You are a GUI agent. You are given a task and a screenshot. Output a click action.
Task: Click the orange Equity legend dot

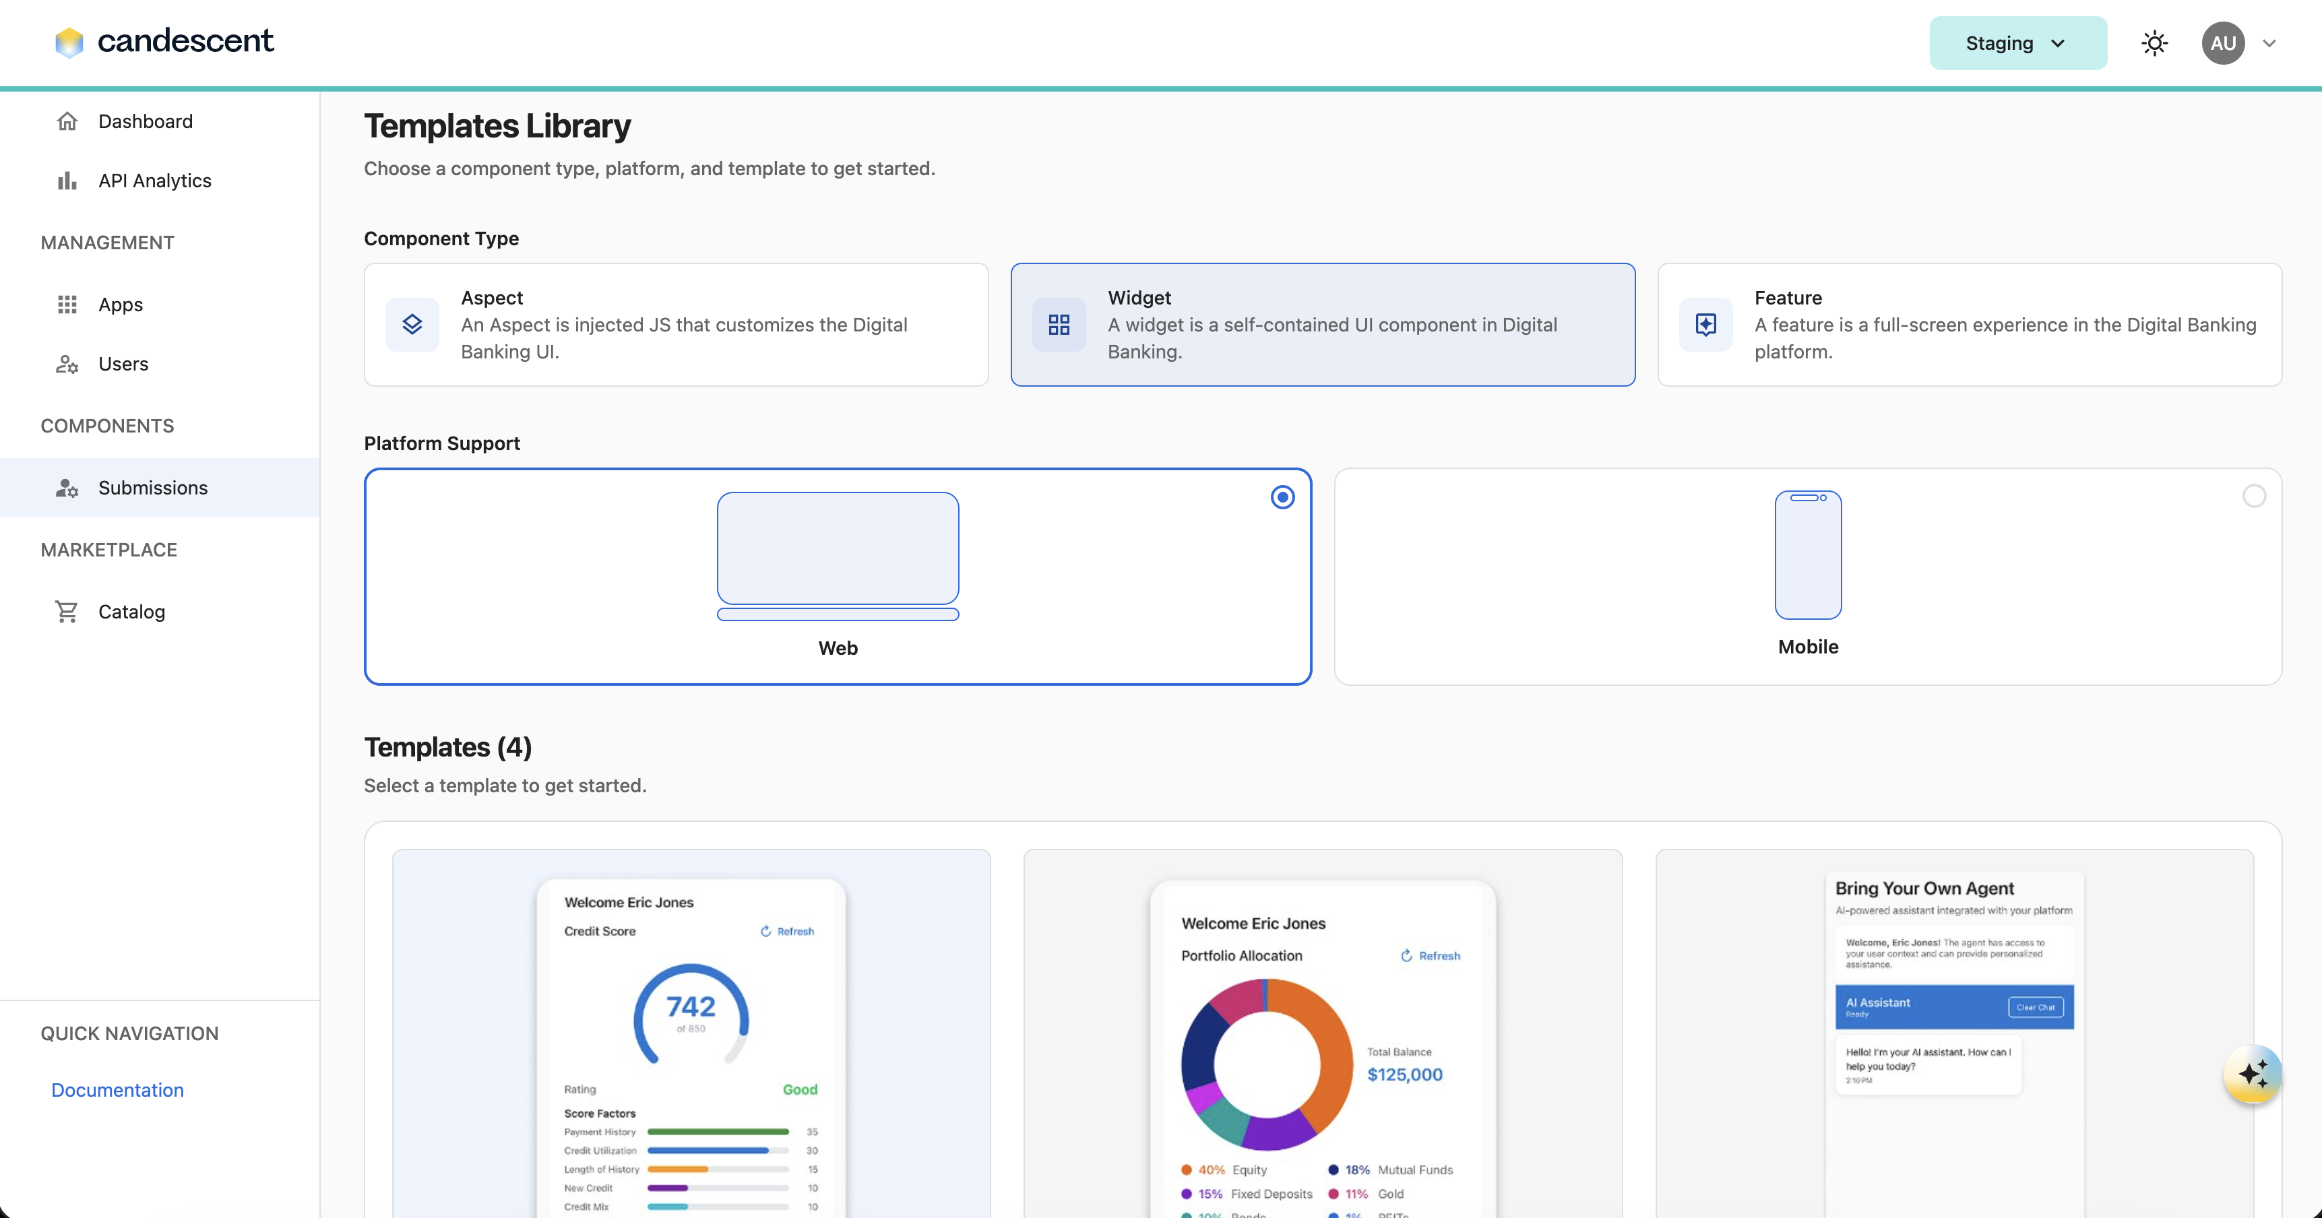[1186, 1169]
